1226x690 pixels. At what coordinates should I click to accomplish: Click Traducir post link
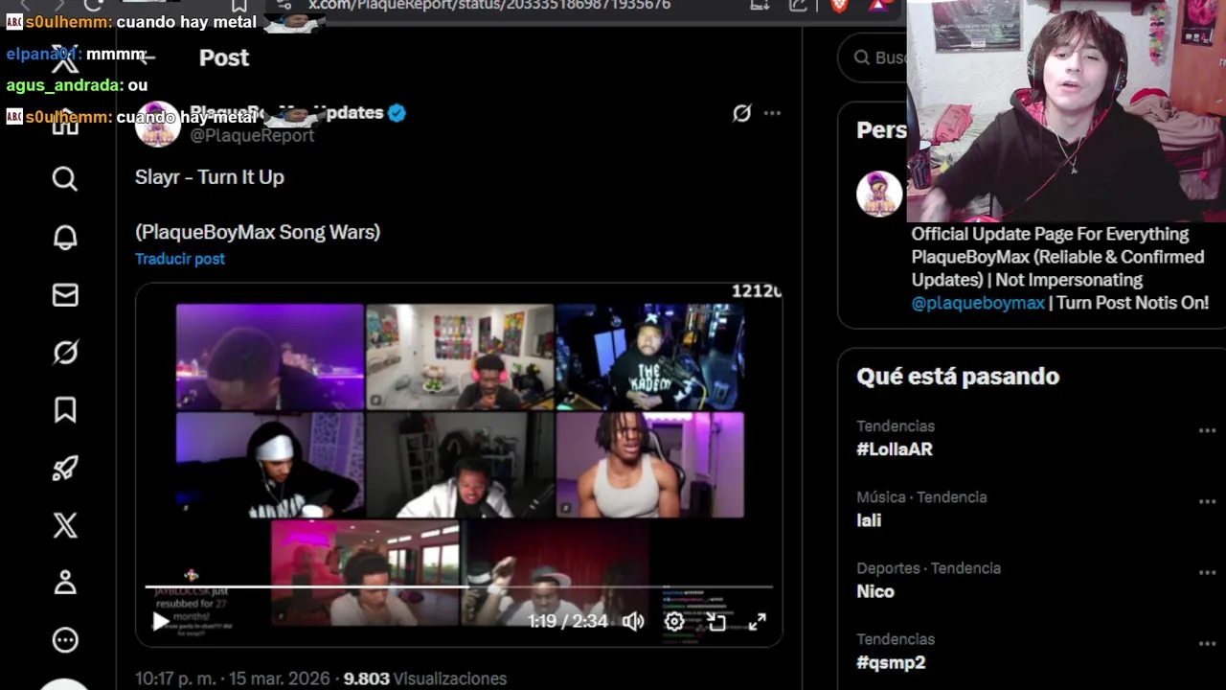coord(180,259)
